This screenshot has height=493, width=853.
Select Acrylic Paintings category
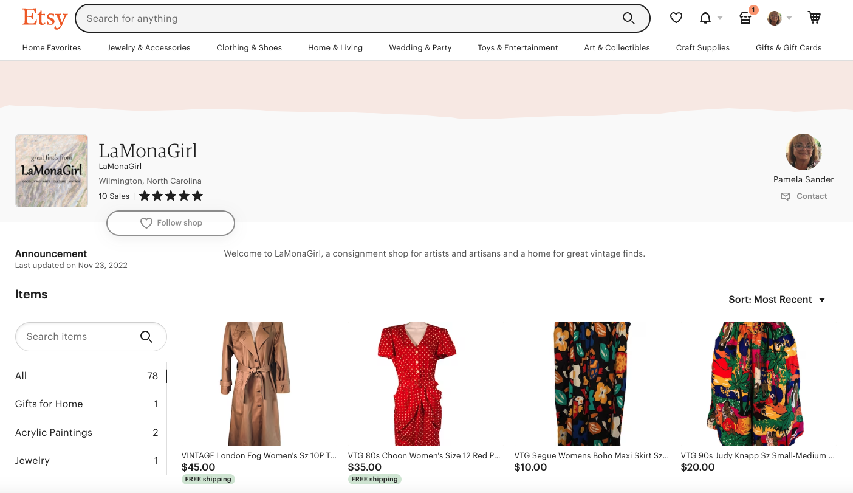(x=53, y=432)
